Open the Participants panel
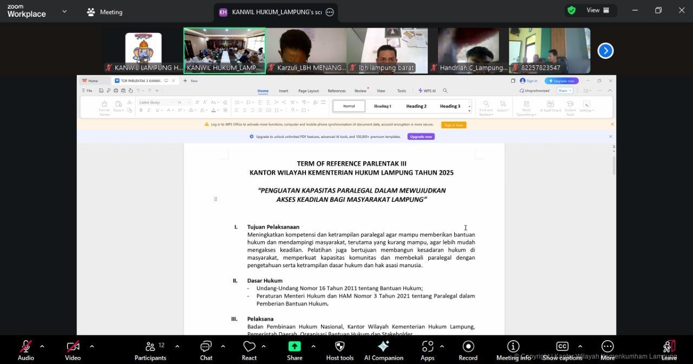 150,350
